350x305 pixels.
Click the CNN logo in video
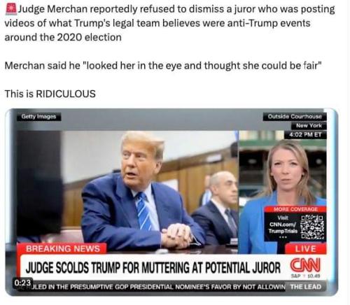click(305, 265)
